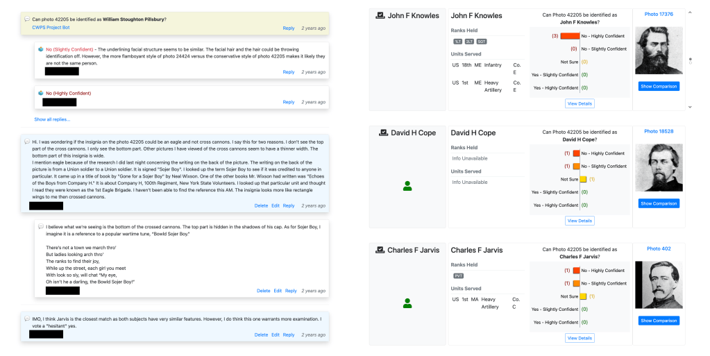Click the green user icon under David H Cope

click(x=407, y=186)
